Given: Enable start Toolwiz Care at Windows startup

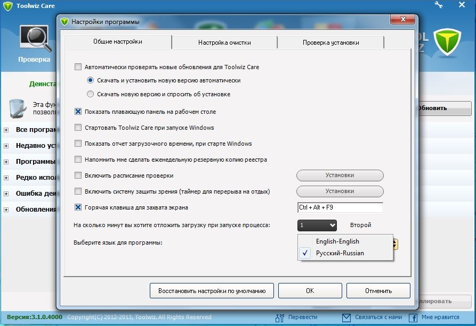Looking at the screenshot, I should [78, 127].
